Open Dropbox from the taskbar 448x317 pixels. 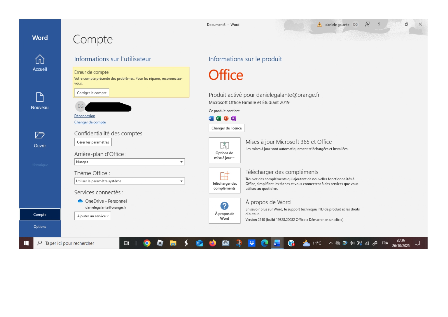[252, 243]
